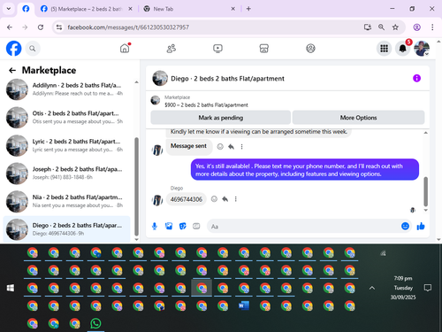Go back from Marketplace chat list
The width and height of the screenshot is (442, 332).
12,70
